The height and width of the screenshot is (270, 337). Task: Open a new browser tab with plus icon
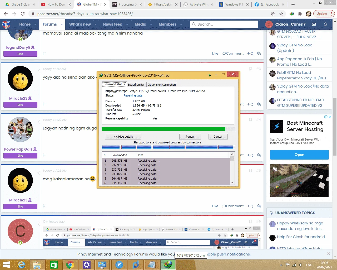pyautogui.click(x=293, y=4)
